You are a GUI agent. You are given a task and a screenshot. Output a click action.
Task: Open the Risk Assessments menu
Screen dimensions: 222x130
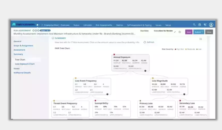tap(104, 25)
